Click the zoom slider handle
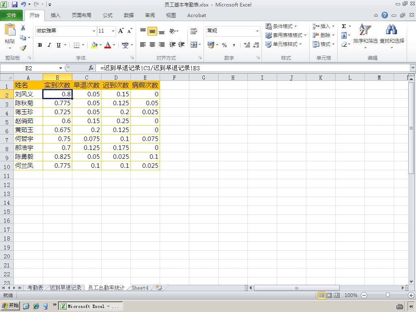Image resolution: width=416 pixels, height=312 pixels. click(388, 295)
